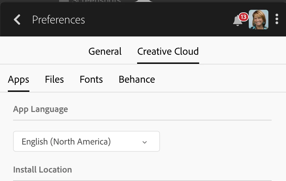The height and width of the screenshot is (181, 286).
Task: Go back using the left arrow
Action: [x=17, y=20]
